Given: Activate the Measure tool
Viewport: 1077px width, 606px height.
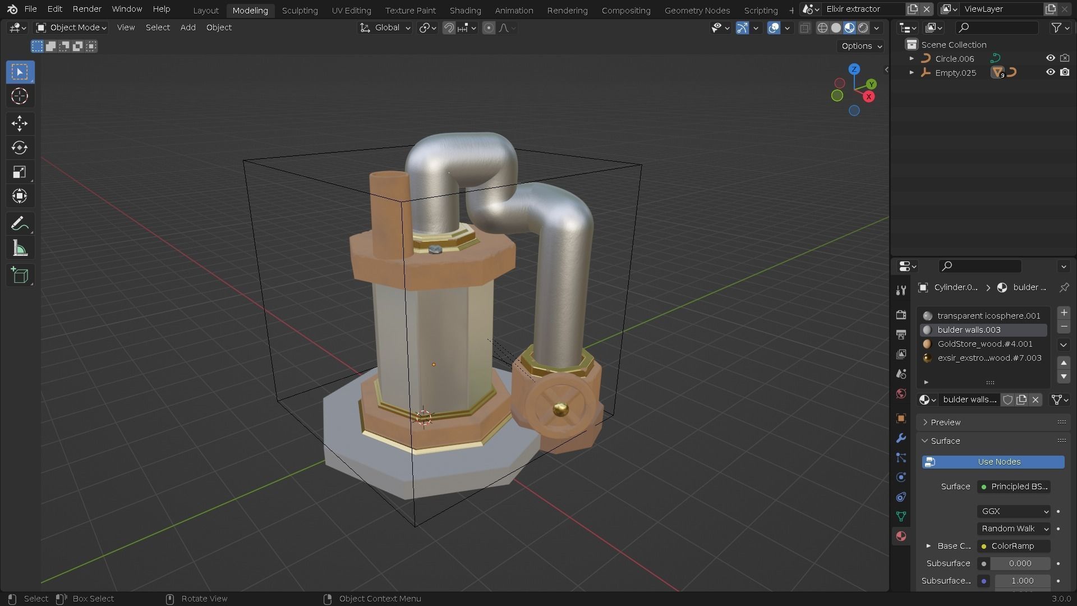Looking at the screenshot, I should click(20, 249).
